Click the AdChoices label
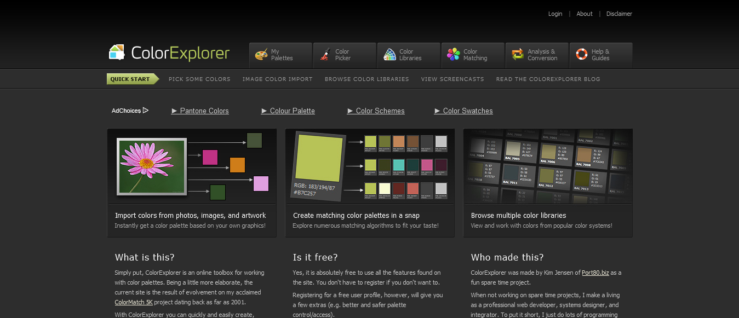Image resolution: width=739 pixels, height=318 pixels. click(126, 111)
